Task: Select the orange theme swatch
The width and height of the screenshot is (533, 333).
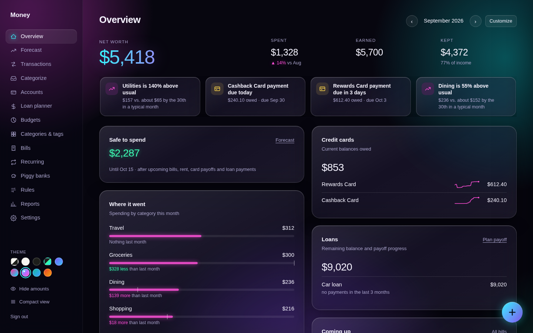Action: pos(48,273)
